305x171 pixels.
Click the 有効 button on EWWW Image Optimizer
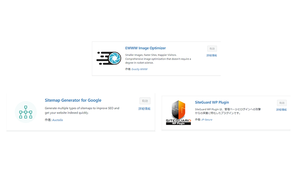tap(212, 49)
